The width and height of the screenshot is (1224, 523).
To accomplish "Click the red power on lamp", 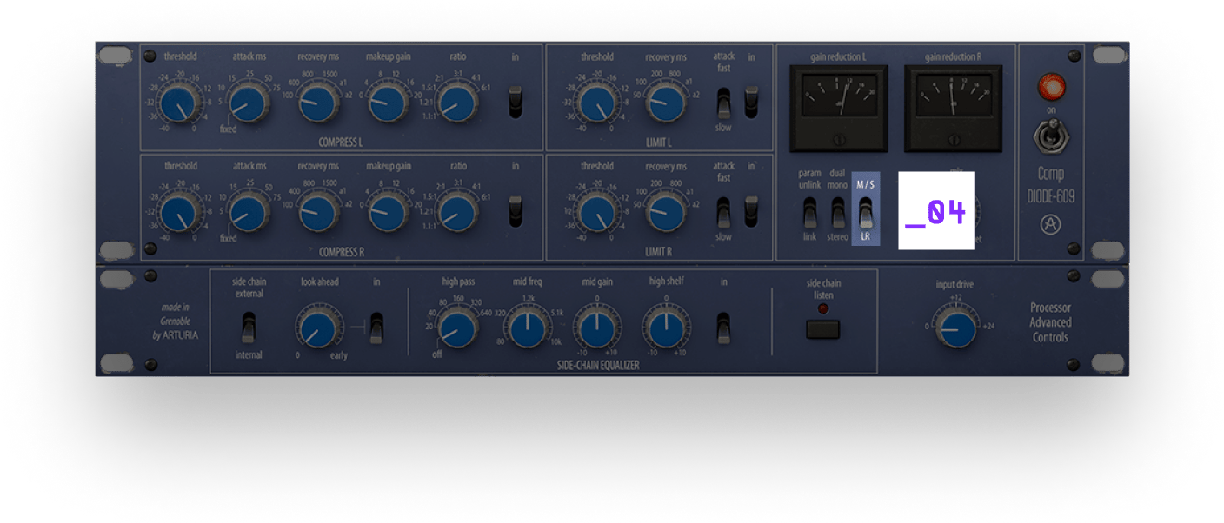I will coord(1051,87).
